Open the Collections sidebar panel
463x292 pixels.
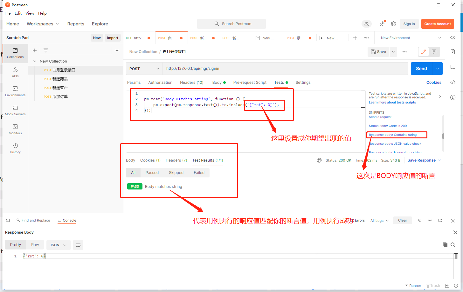click(15, 53)
